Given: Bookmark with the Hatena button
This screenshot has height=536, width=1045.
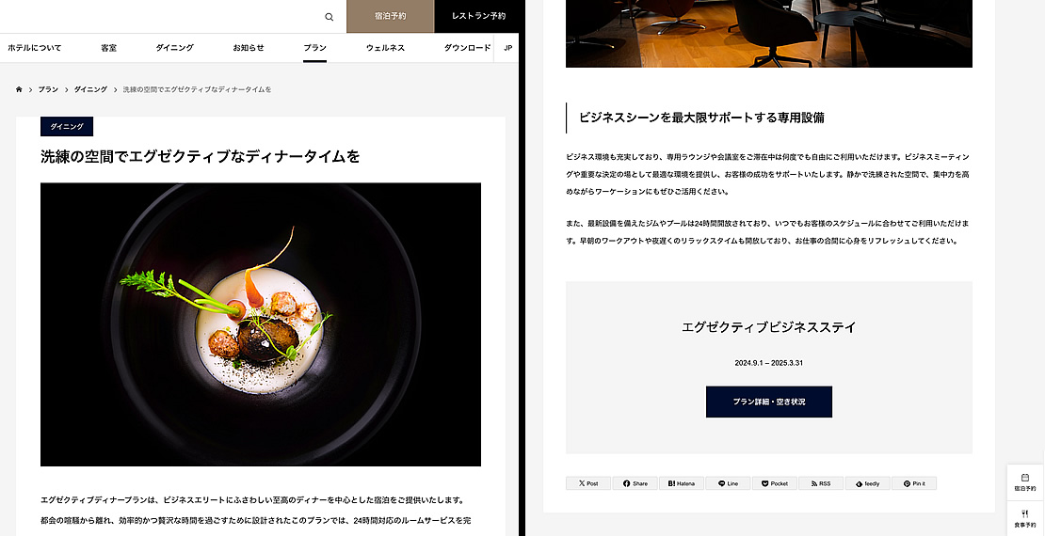Looking at the screenshot, I should pos(681,483).
